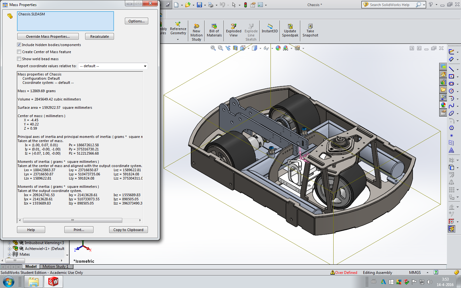Click the Print icon in top toolbar

pyautogui.click(x=211, y=5)
